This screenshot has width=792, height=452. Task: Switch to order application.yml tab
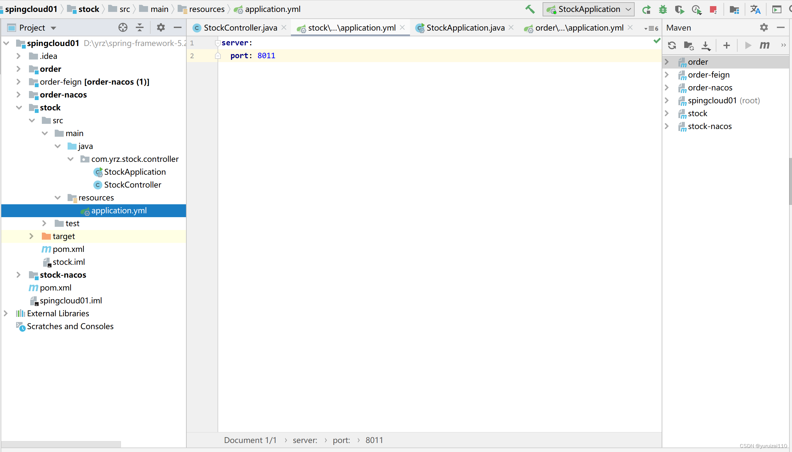coord(579,28)
